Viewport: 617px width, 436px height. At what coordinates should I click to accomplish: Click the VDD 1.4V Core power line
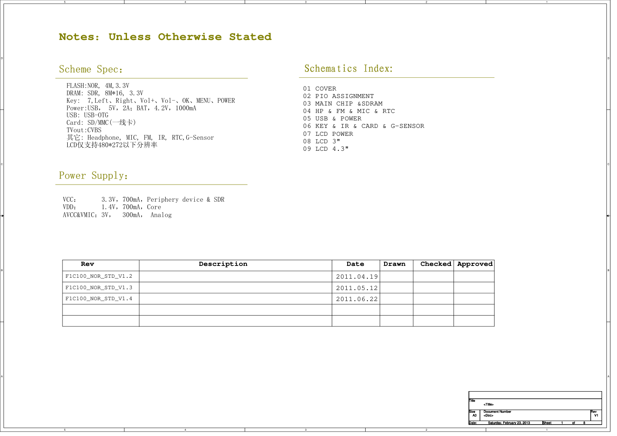112,207
